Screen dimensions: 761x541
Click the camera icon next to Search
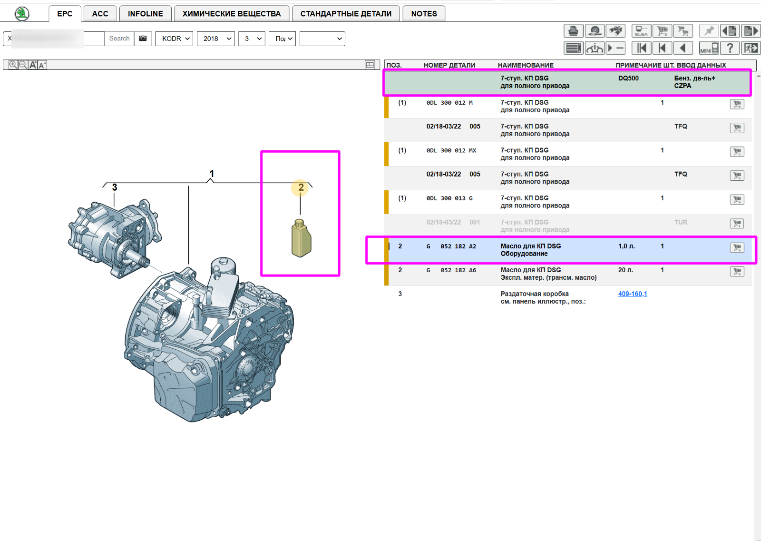coord(143,39)
